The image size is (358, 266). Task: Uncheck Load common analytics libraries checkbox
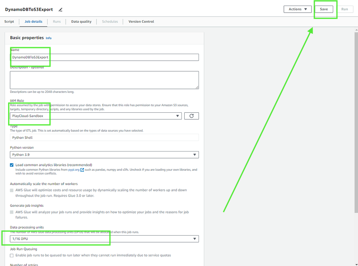(x=12, y=165)
